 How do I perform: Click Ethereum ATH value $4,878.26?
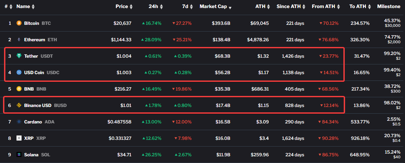tap(258, 40)
